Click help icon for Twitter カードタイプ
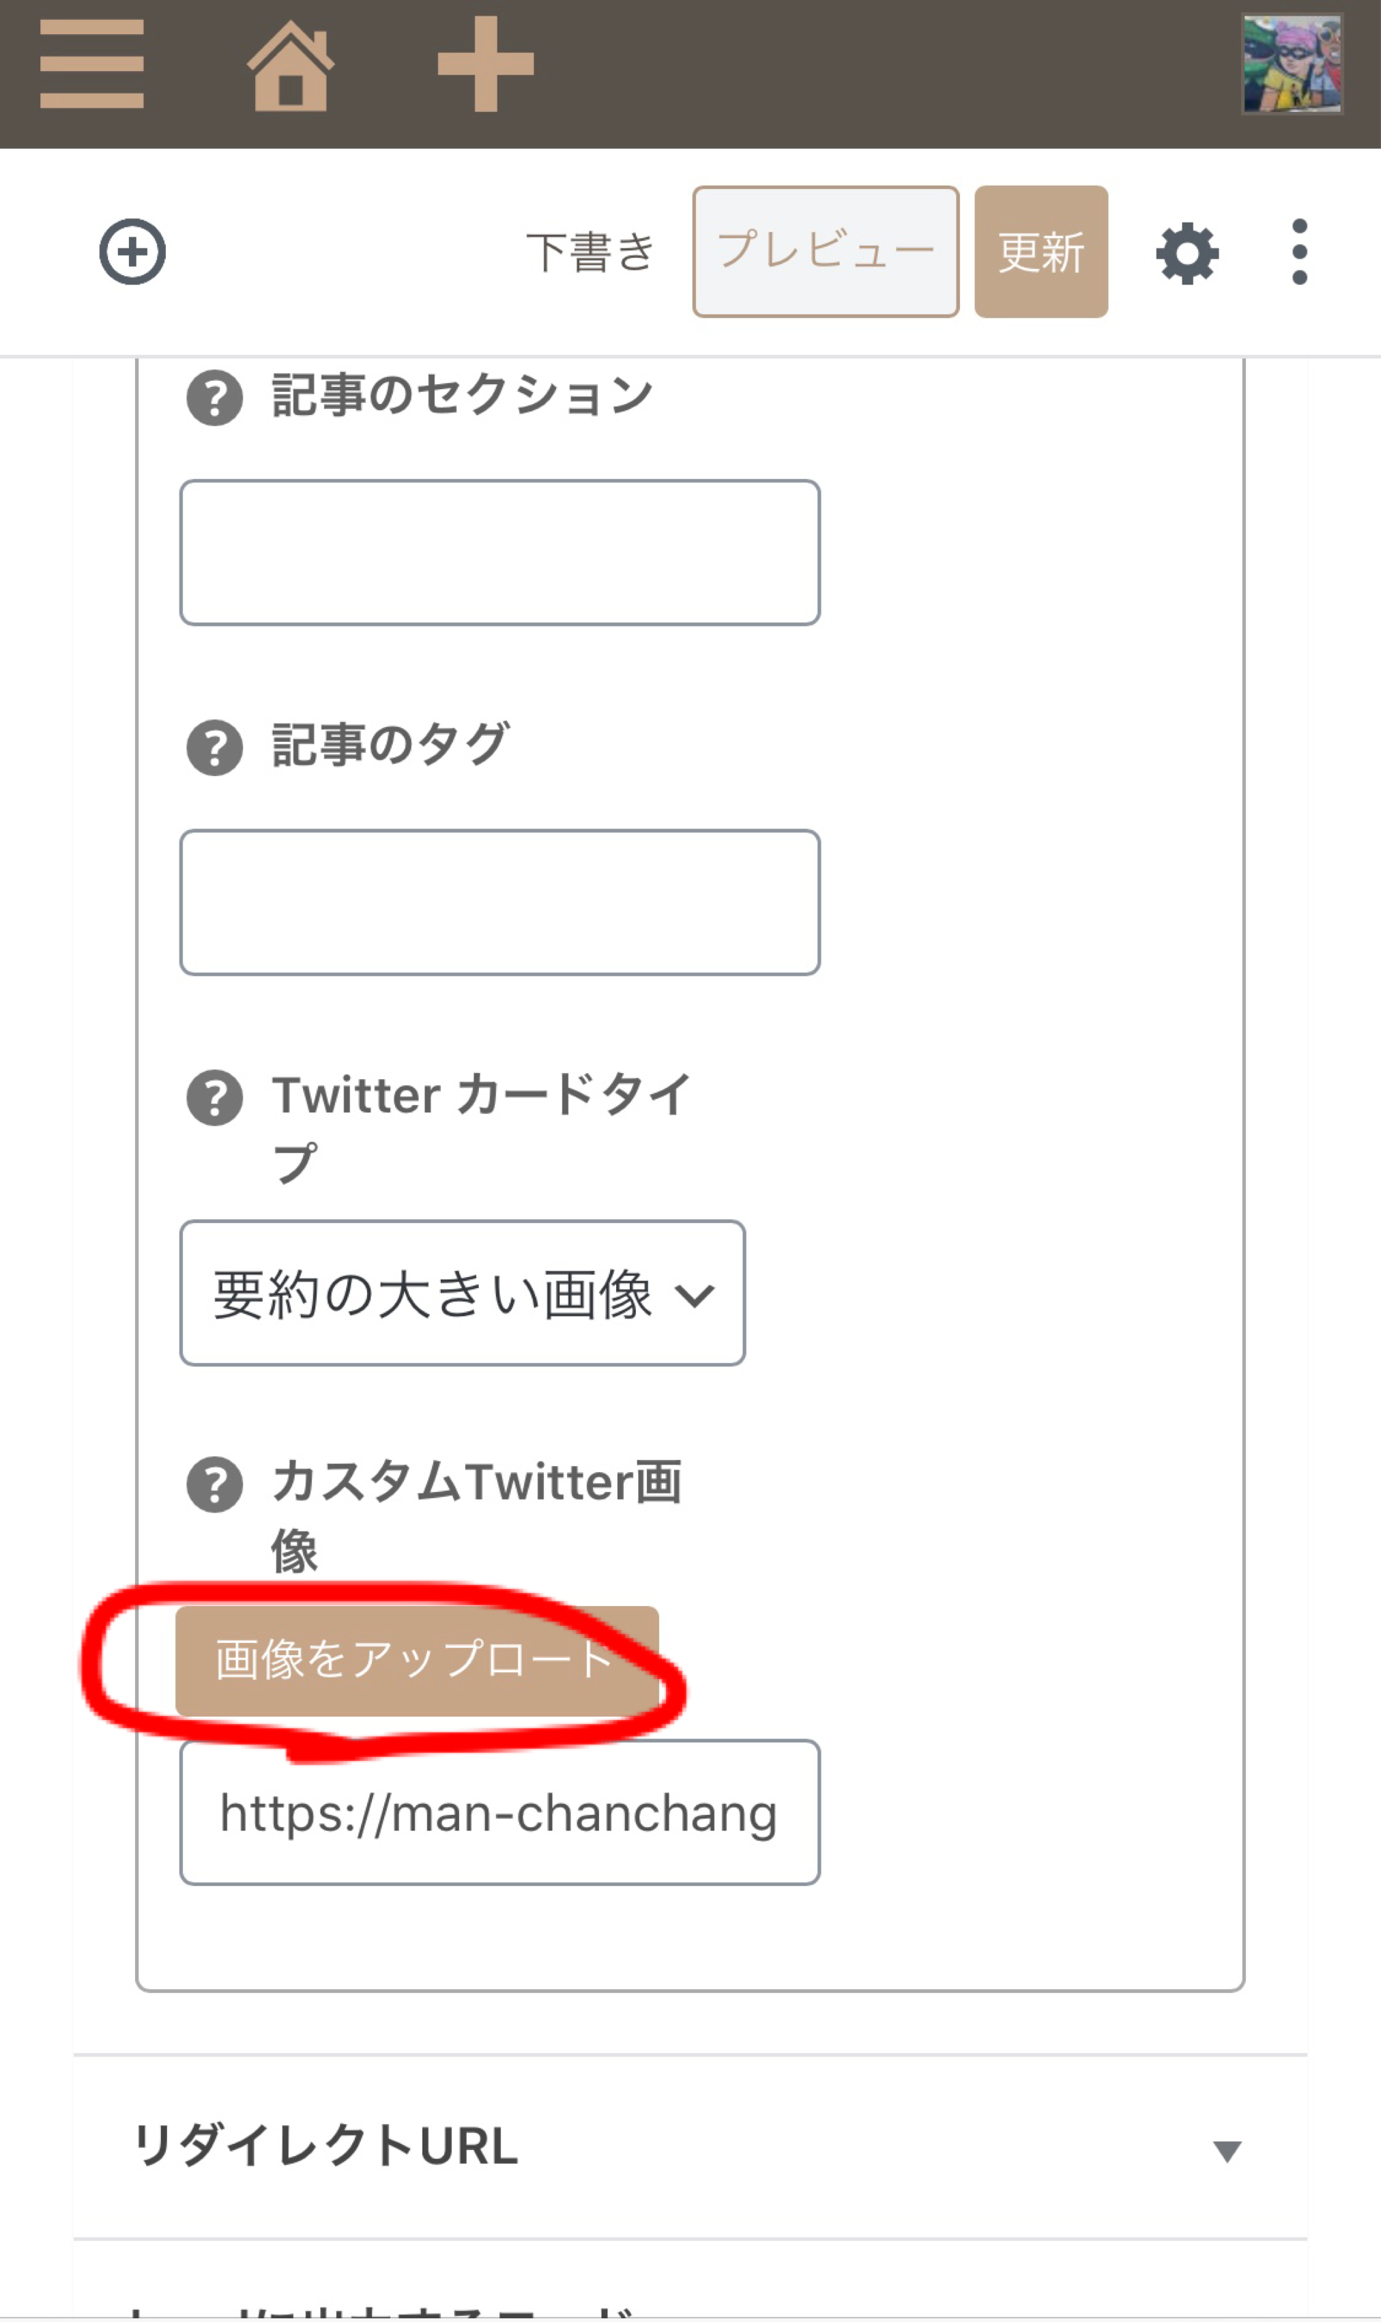Screen dimensions: 1381x2322 pyautogui.click(x=215, y=1098)
